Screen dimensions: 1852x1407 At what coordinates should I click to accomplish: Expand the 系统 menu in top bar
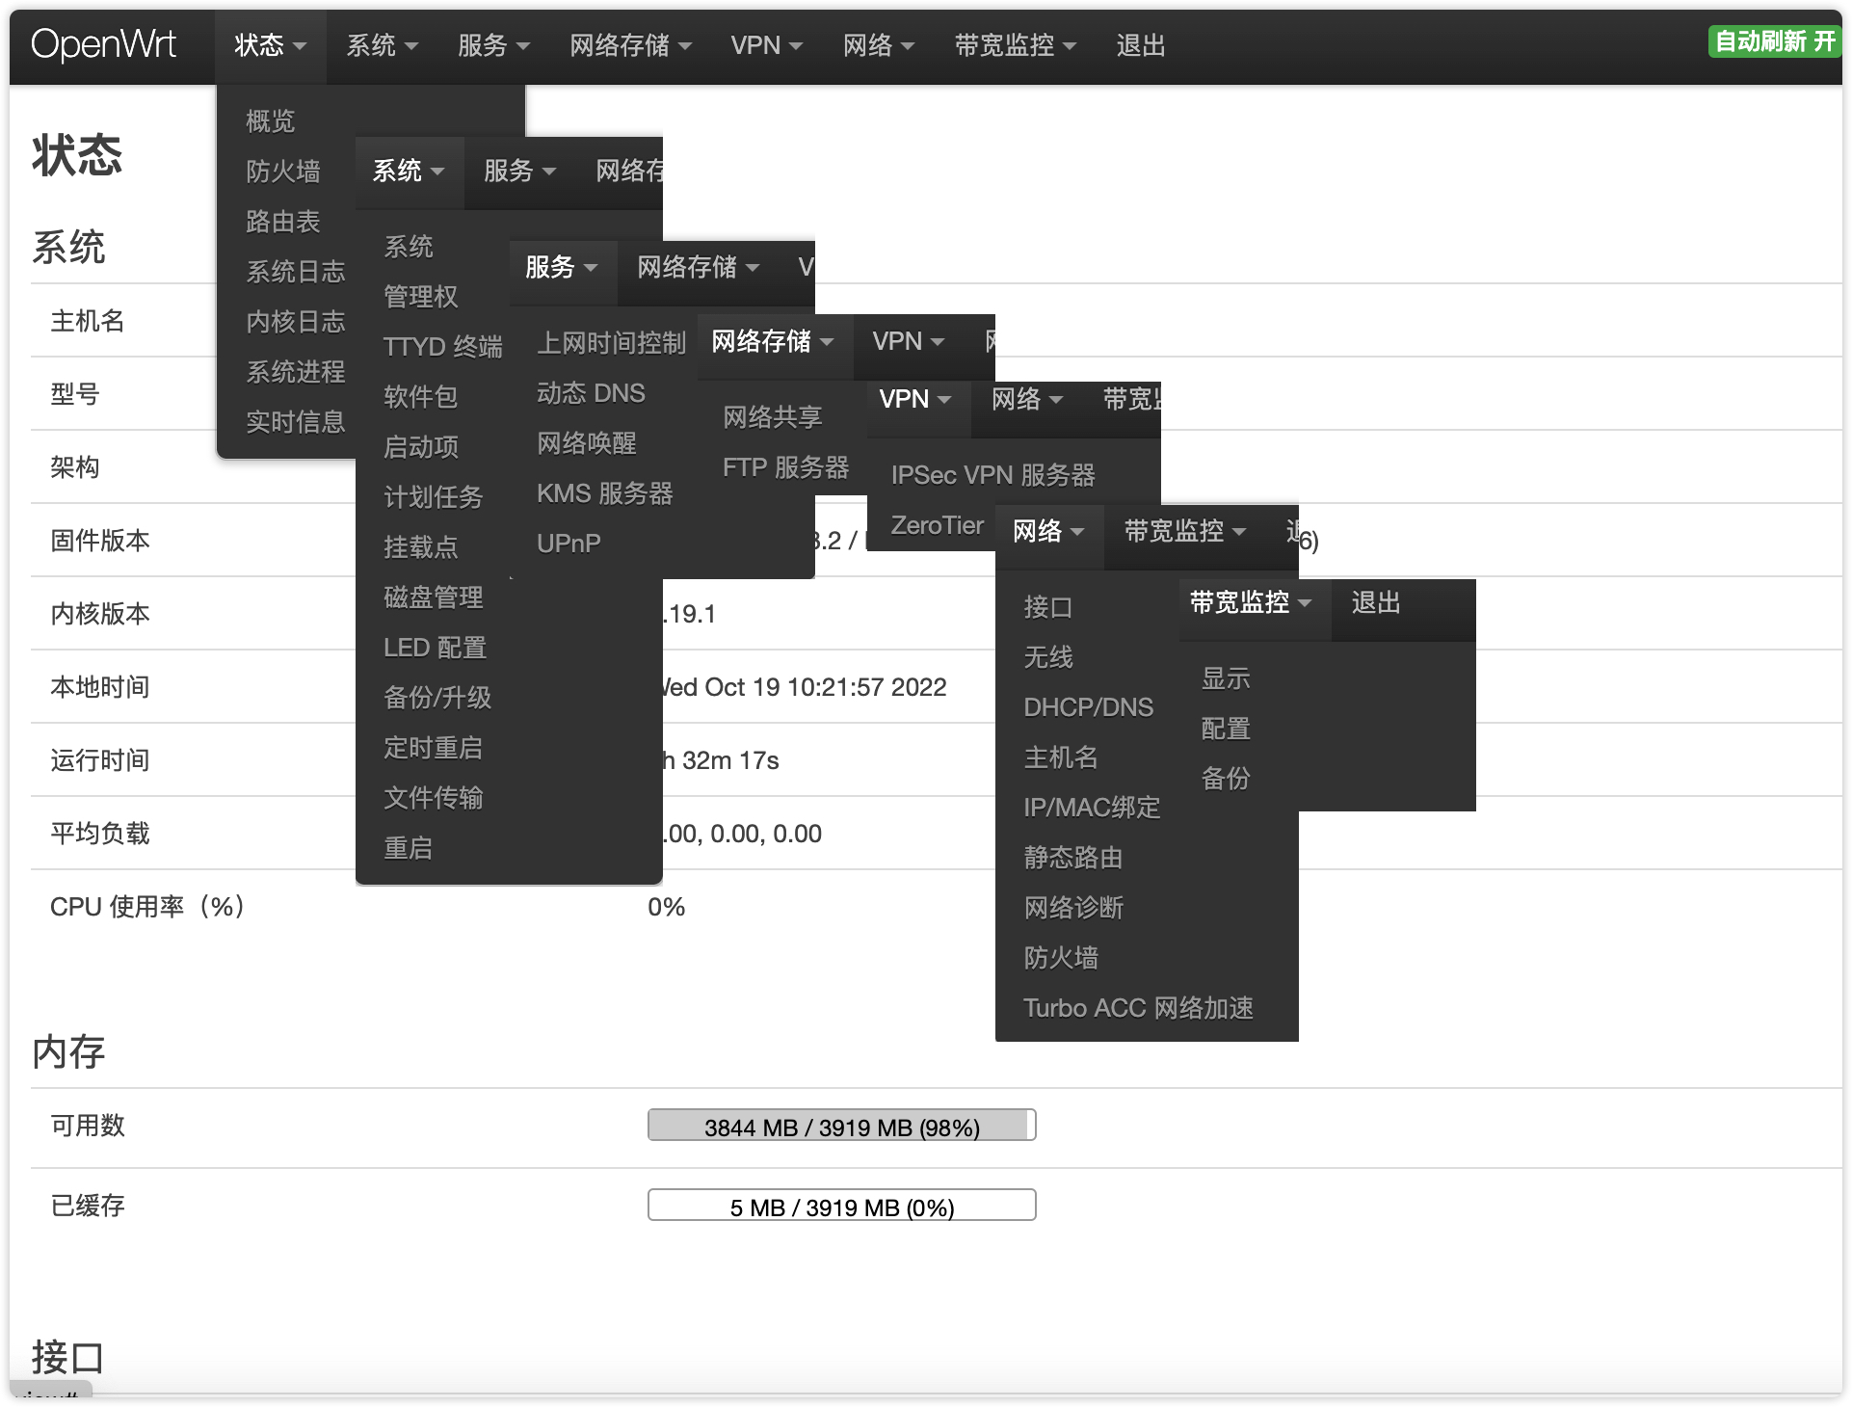[x=382, y=45]
